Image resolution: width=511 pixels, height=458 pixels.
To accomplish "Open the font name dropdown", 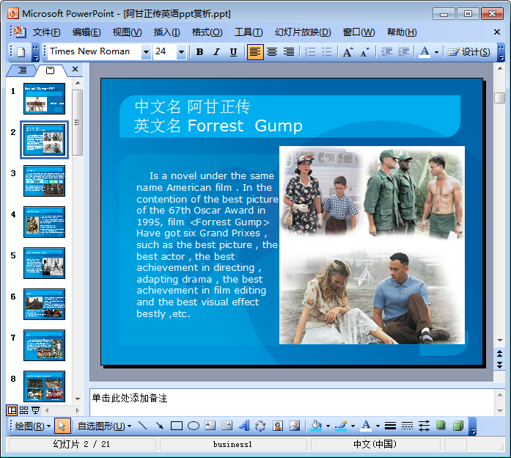I will click(x=147, y=52).
